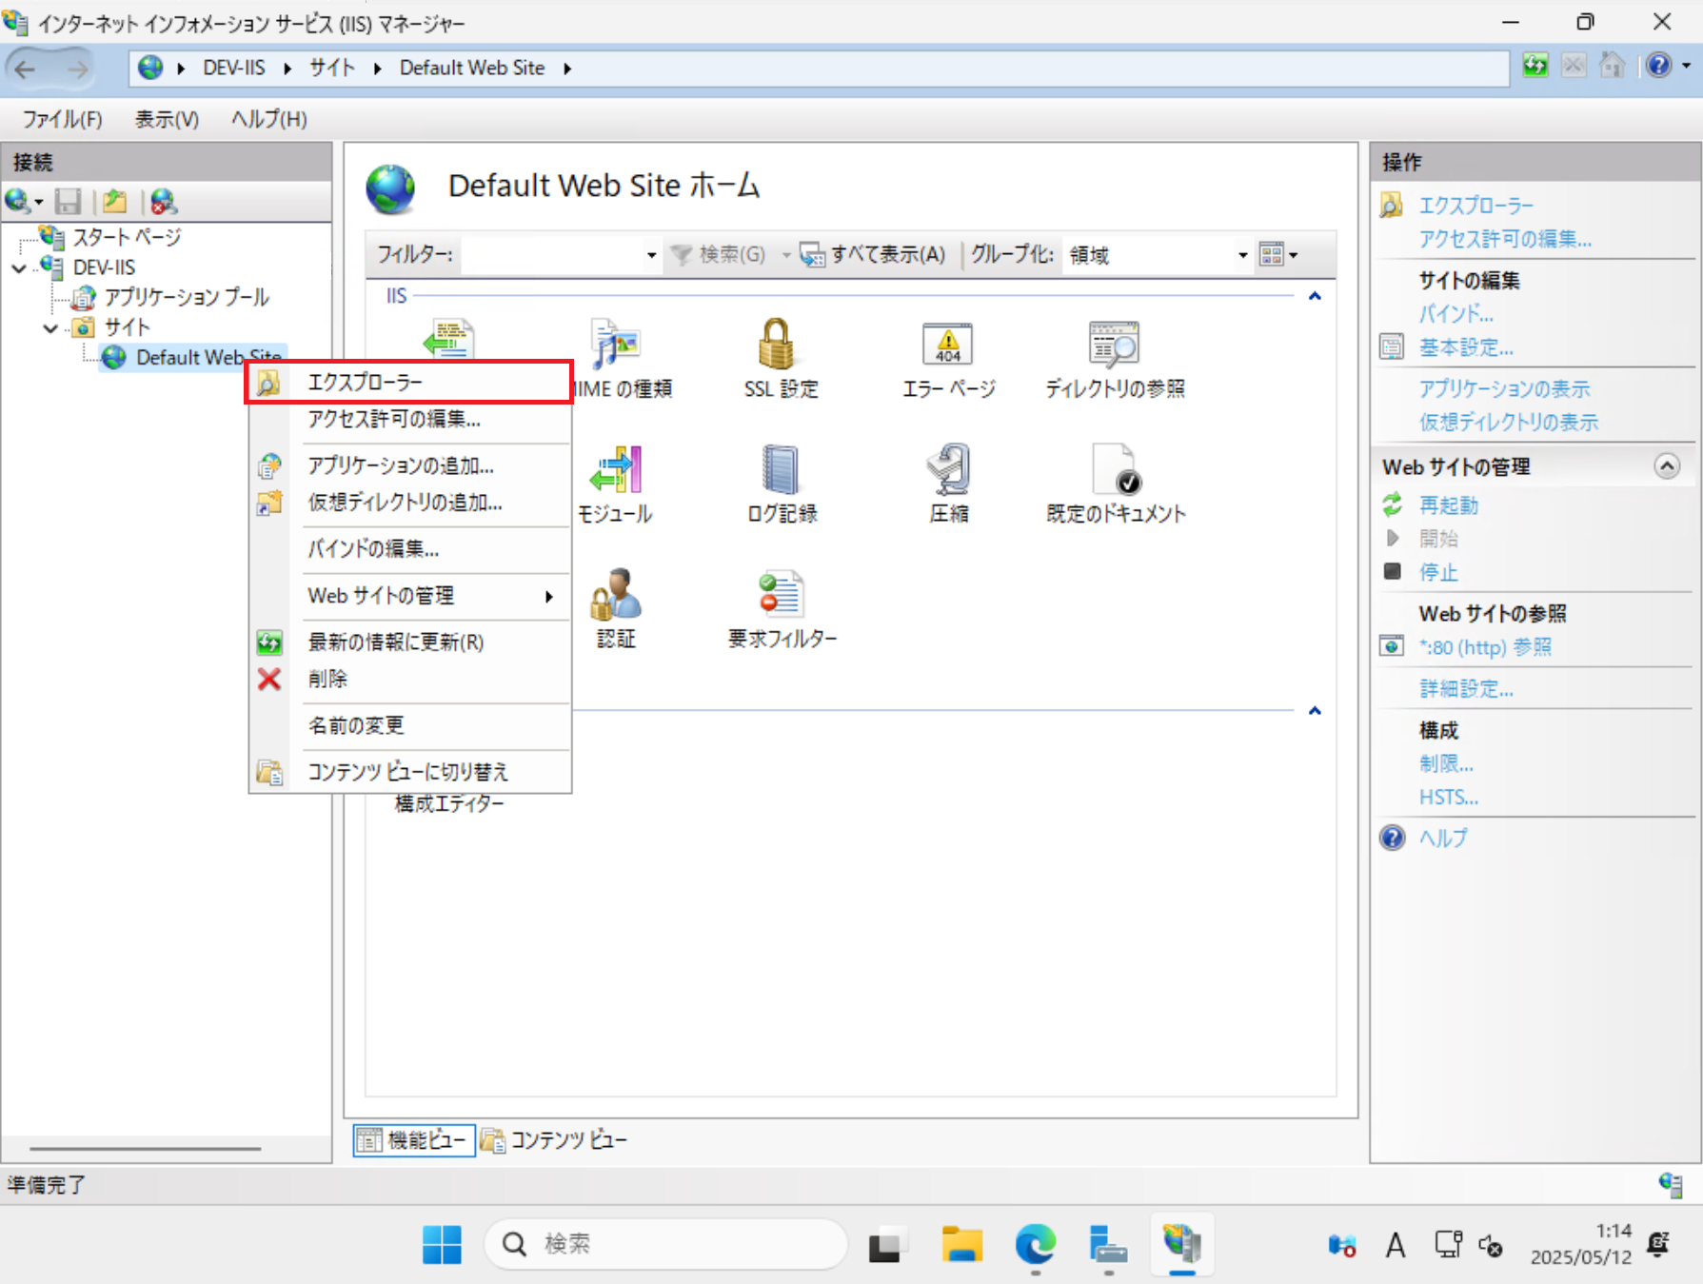Click the バインド link in 操作 pane

(1455, 314)
